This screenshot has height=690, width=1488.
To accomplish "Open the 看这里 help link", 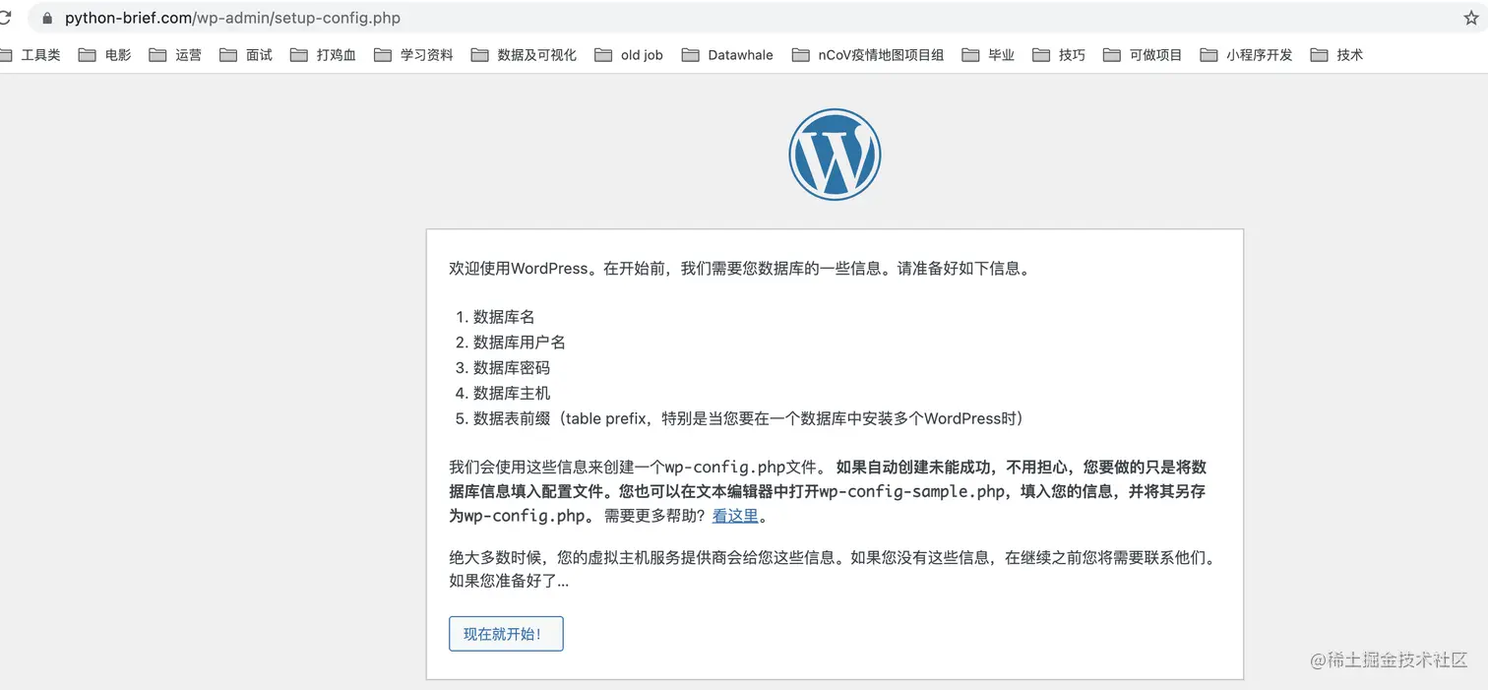I will click(x=735, y=516).
